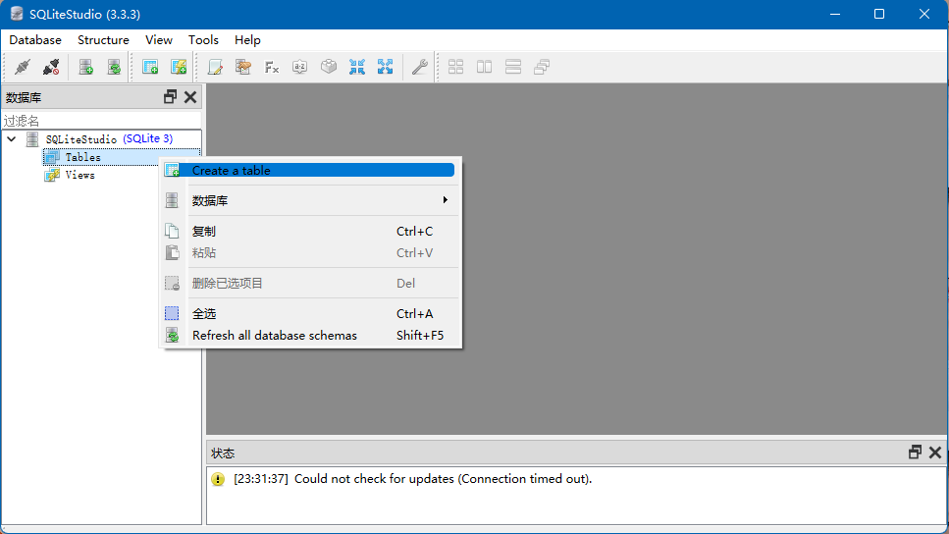Click the 过滤名 filter input field
The width and height of the screenshot is (949, 534).
(102, 121)
